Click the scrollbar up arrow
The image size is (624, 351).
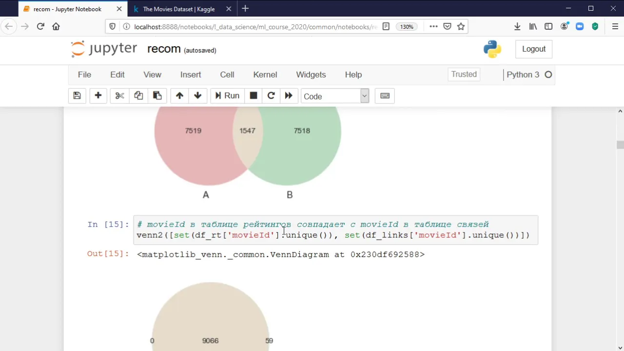point(620,111)
